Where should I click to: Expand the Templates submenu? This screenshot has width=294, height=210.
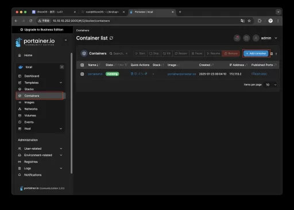(61, 83)
